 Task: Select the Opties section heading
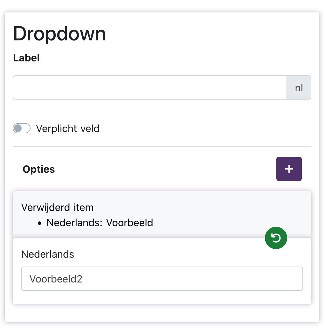coord(38,169)
